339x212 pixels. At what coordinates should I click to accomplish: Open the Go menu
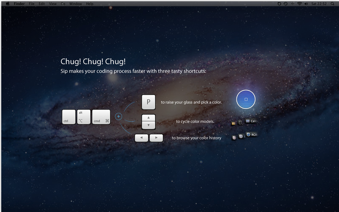[x=63, y=4]
